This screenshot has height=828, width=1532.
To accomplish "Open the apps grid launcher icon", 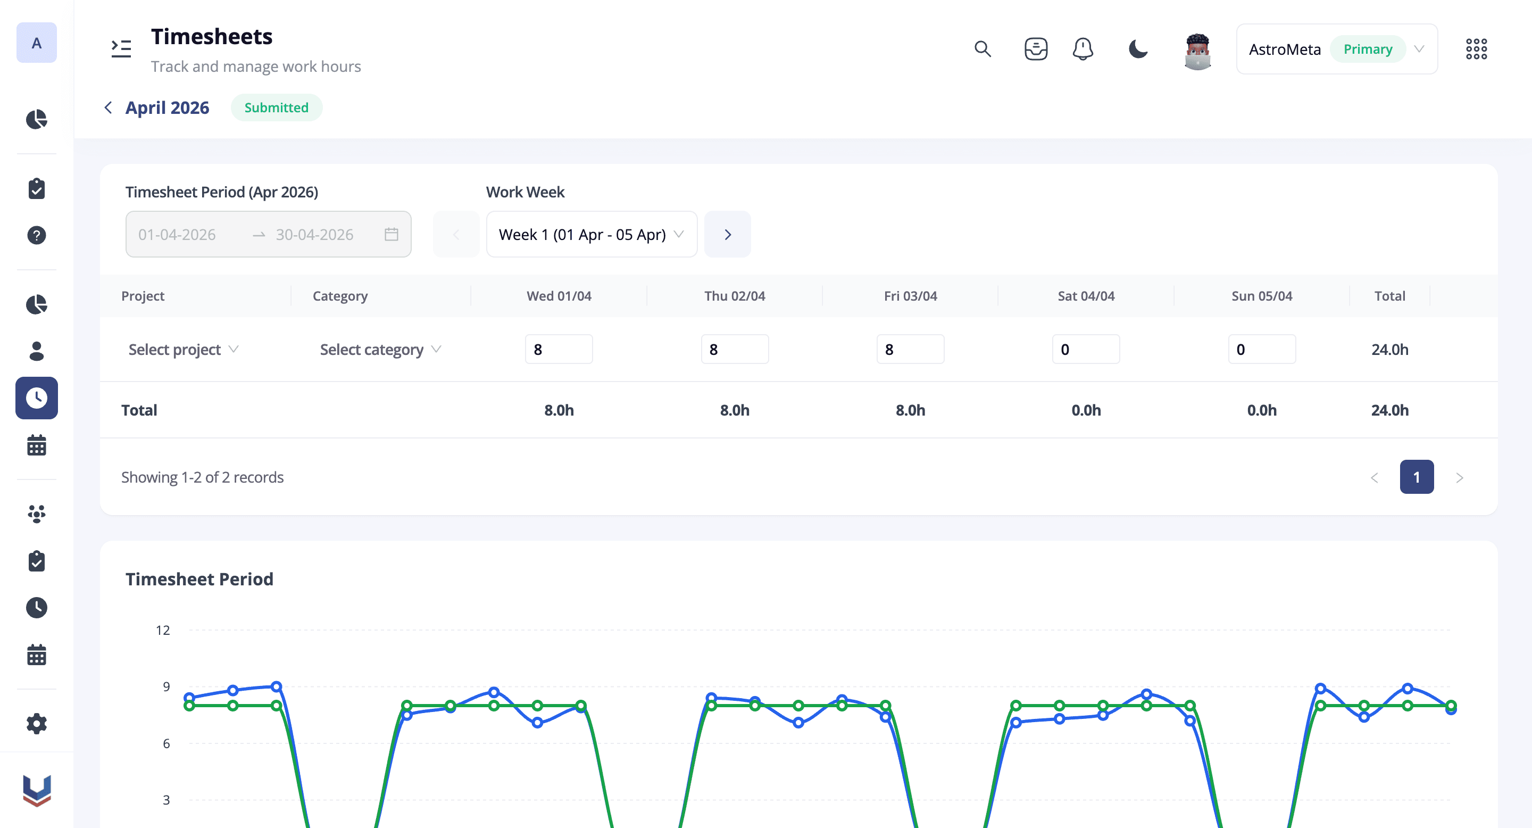I will [1476, 49].
